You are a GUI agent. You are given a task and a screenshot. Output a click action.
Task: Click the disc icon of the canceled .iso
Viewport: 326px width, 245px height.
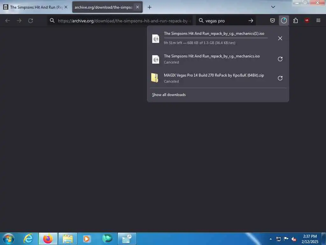156,59
